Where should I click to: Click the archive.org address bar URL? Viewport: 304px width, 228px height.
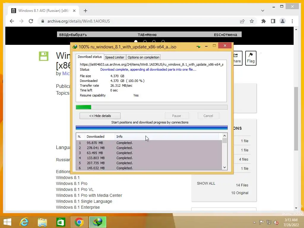coord(78,21)
